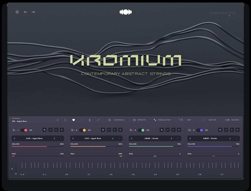Click the heart favorite icon in the header
The height and width of the screenshot is (191, 251).
click(x=73, y=120)
